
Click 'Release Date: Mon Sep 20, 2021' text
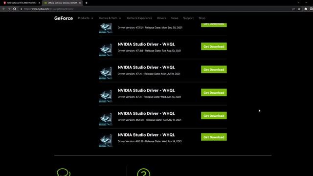click(x=163, y=27)
